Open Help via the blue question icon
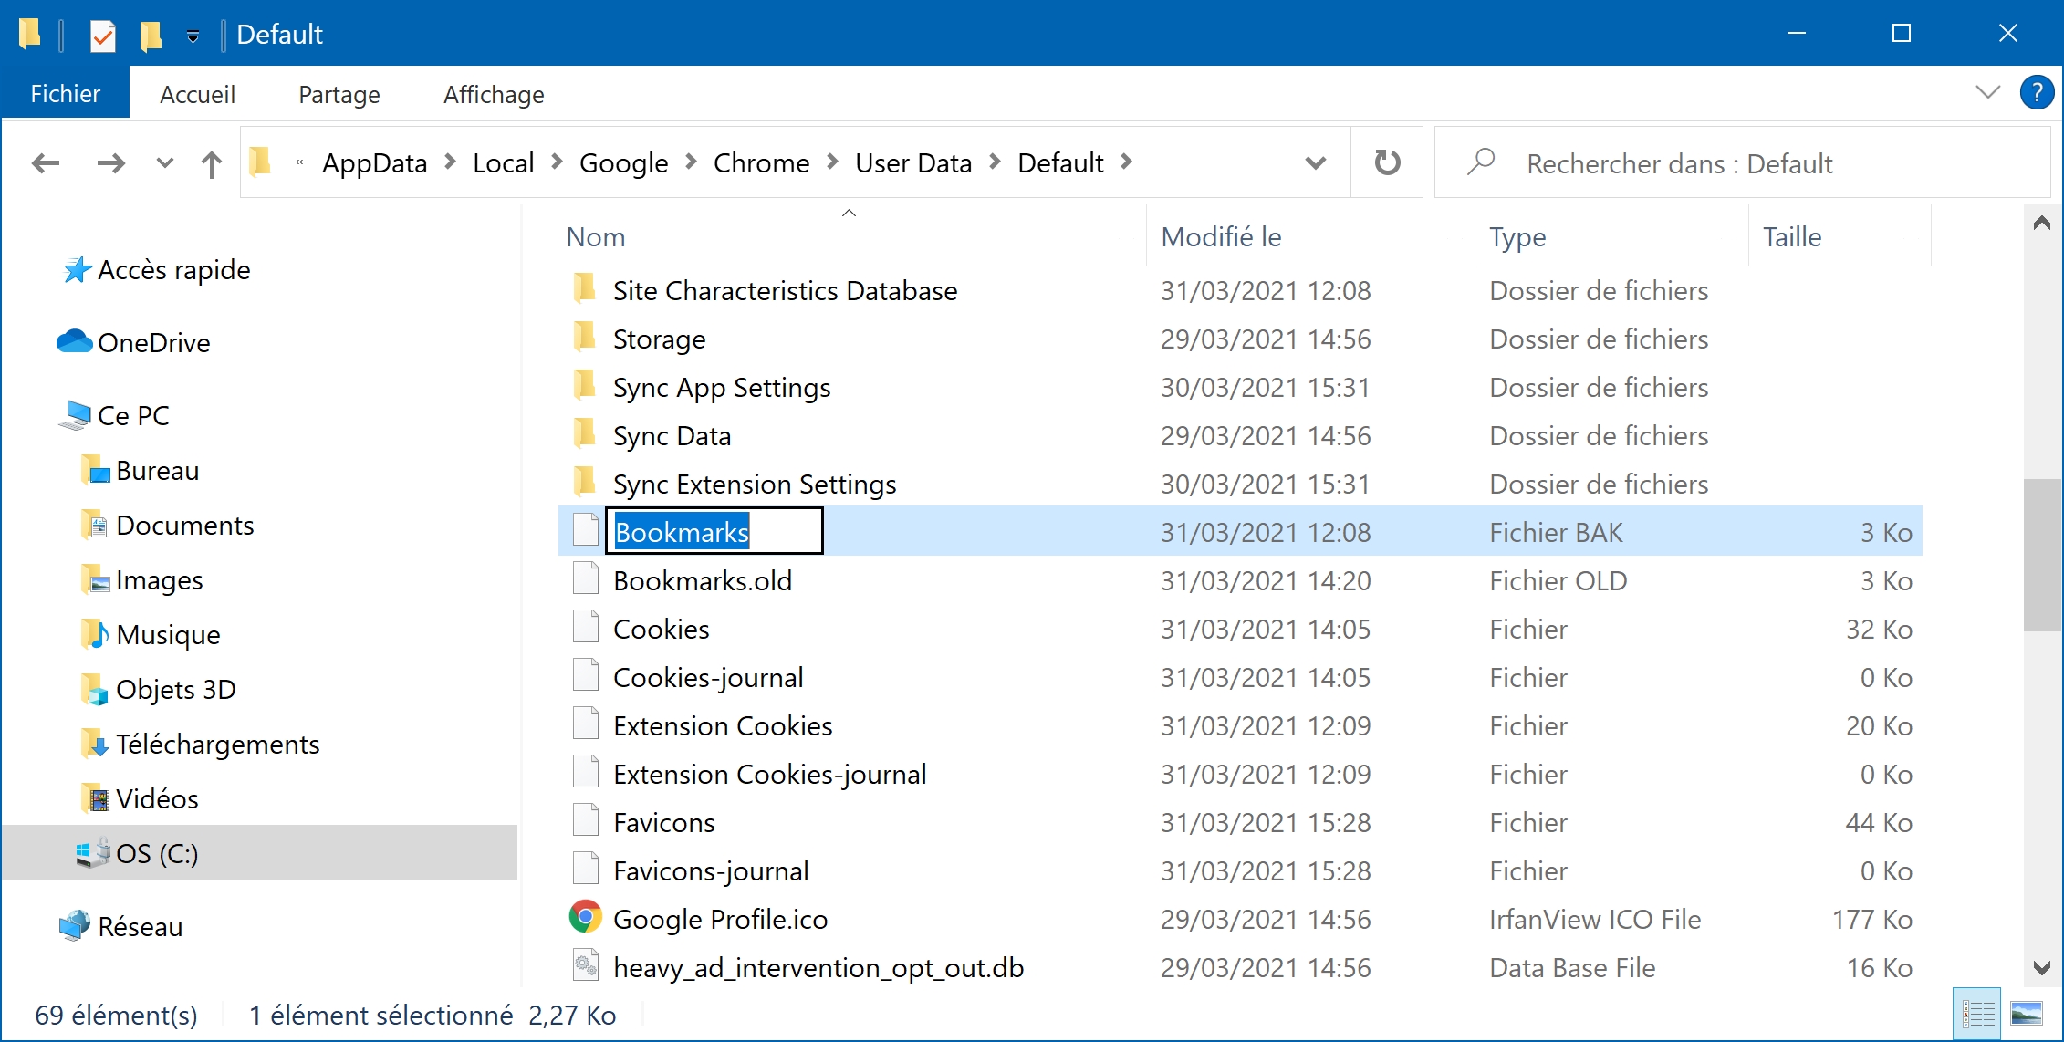 click(x=2037, y=92)
